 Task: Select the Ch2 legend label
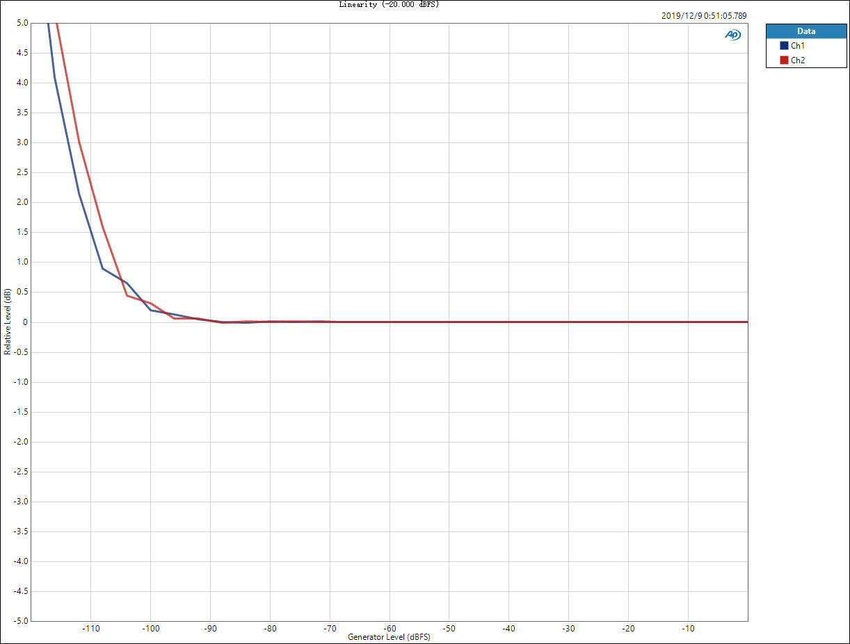pos(798,60)
